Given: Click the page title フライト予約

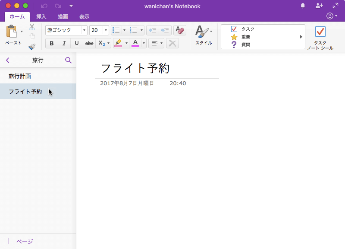Looking at the screenshot, I should [135, 68].
